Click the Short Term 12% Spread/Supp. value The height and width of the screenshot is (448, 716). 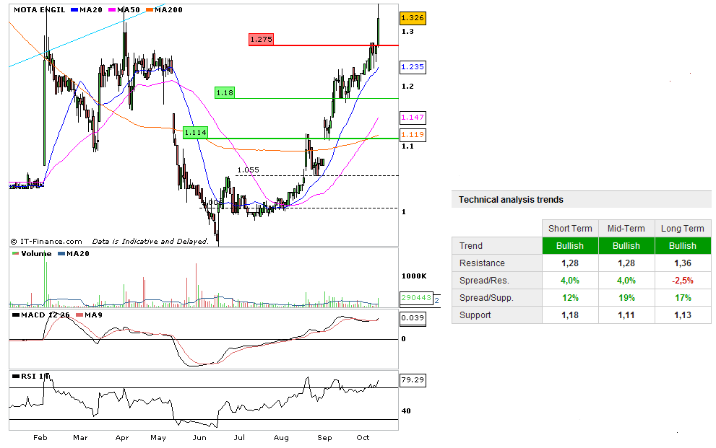point(570,298)
